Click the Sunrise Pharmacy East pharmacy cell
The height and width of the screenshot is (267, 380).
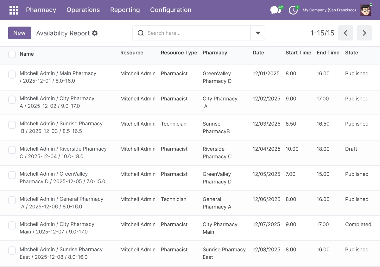click(224, 253)
